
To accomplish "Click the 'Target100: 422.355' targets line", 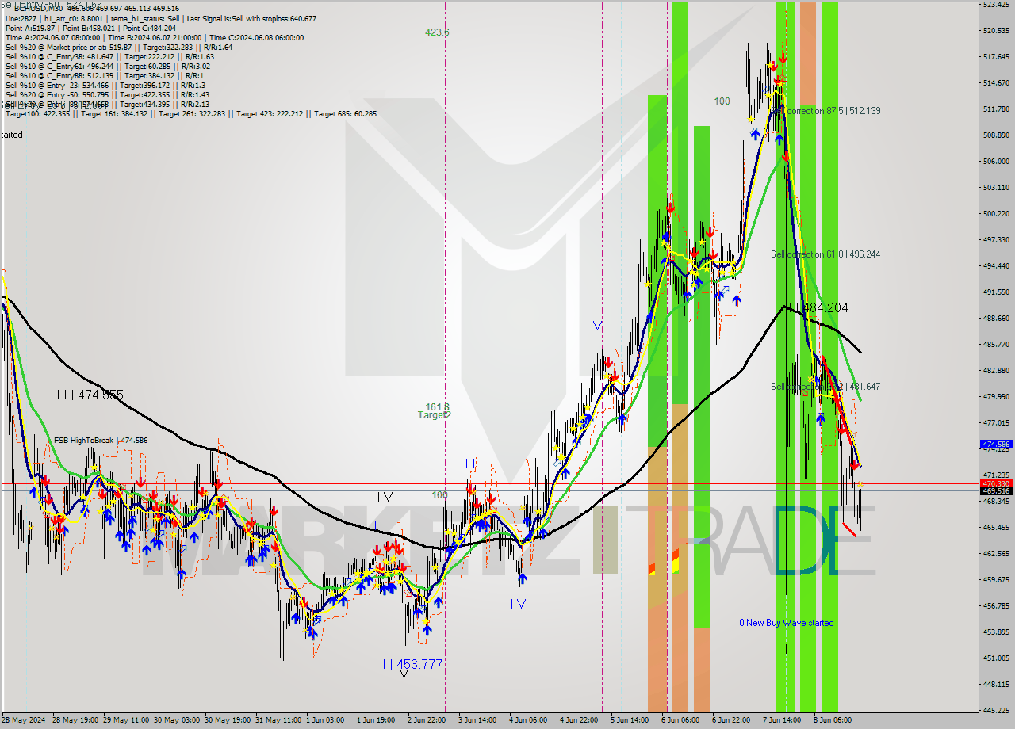I will [x=191, y=113].
